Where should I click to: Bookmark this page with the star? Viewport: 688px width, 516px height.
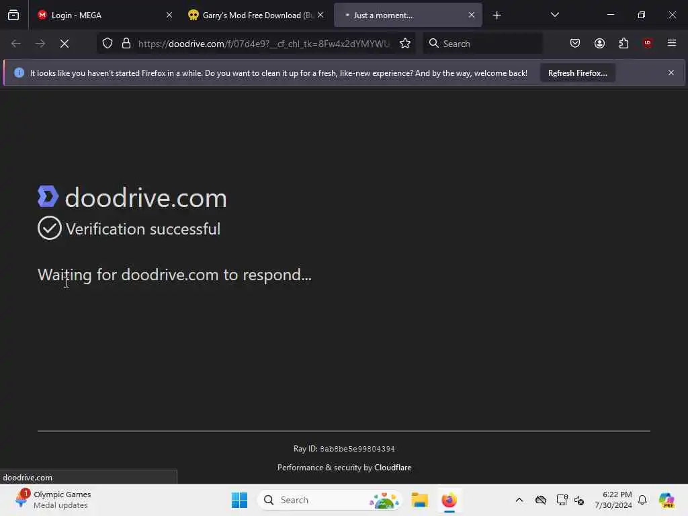point(405,44)
